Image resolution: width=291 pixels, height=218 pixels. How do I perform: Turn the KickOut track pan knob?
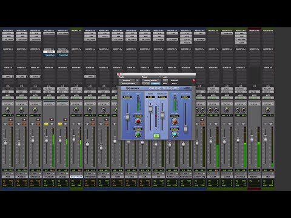(21, 110)
